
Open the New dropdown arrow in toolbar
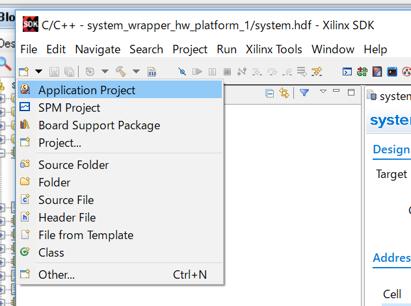pyautogui.click(x=39, y=71)
